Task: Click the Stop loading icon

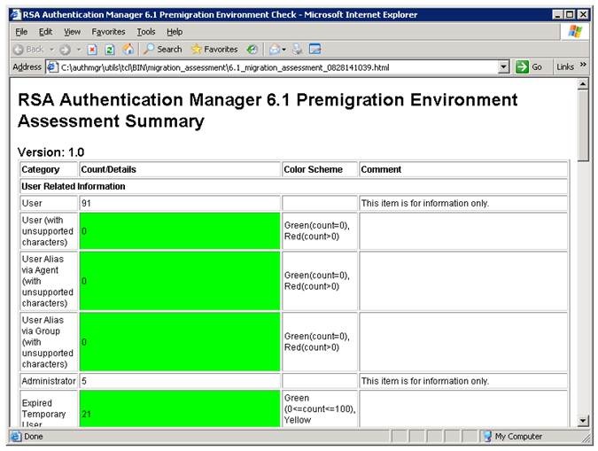Action: point(92,50)
